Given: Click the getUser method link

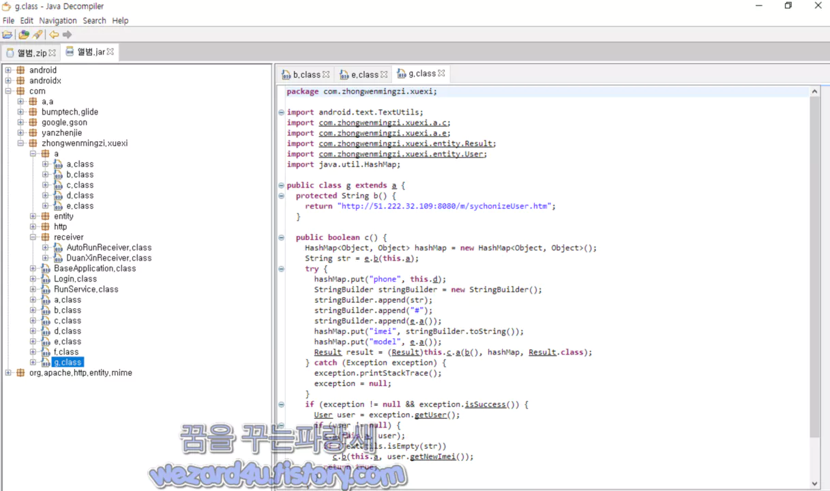Looking at the screenshot, I should pos(432,415).
